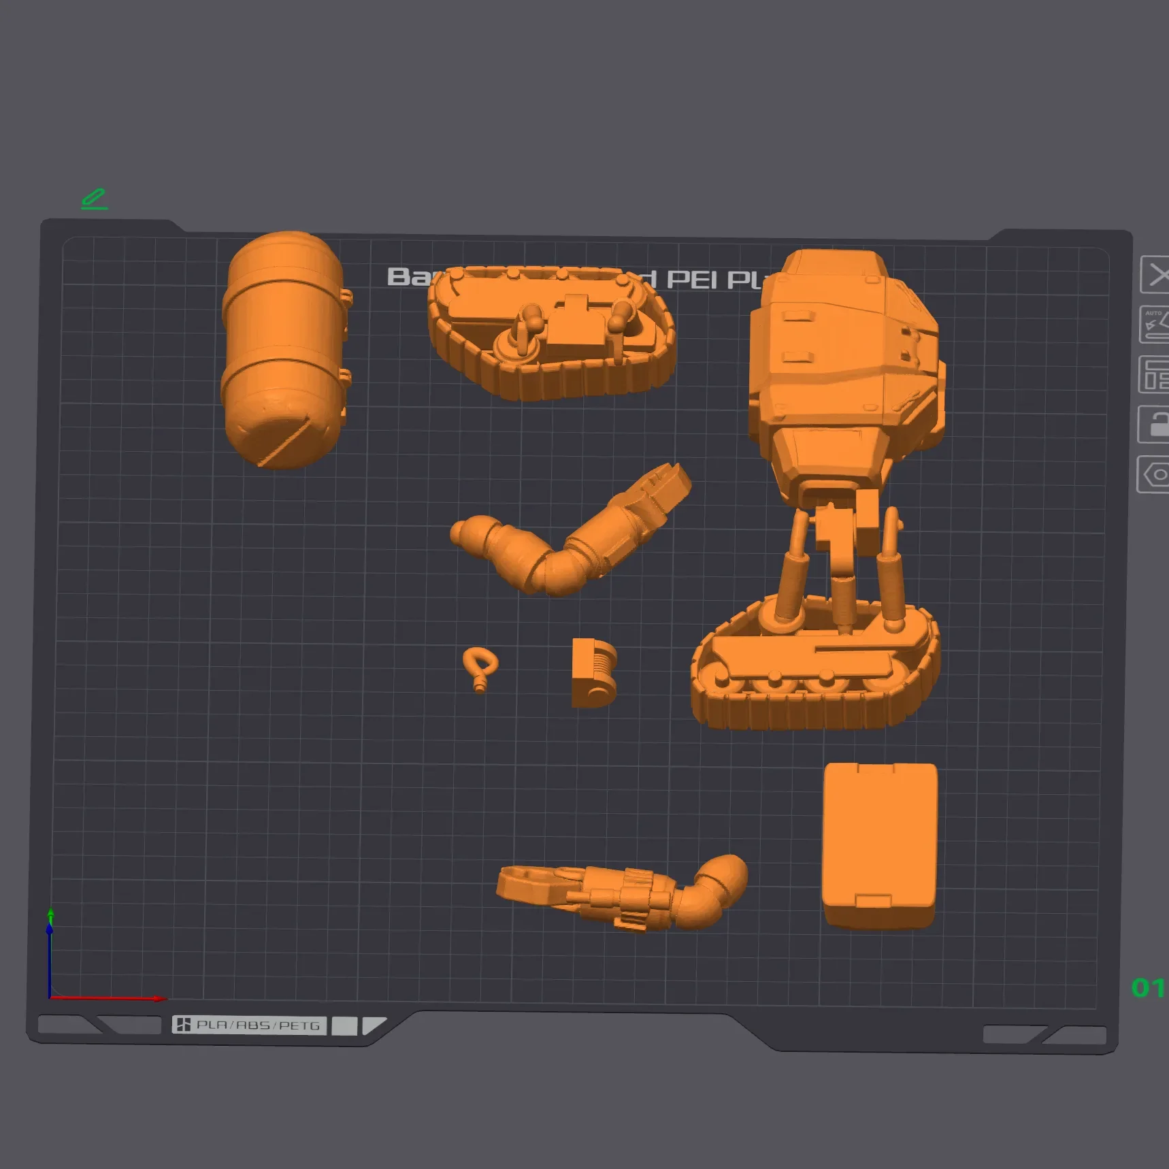The height and width of the screenshot is (1169, 1169).
Task: Select the lone track tread model
Action: click(552, 333)
